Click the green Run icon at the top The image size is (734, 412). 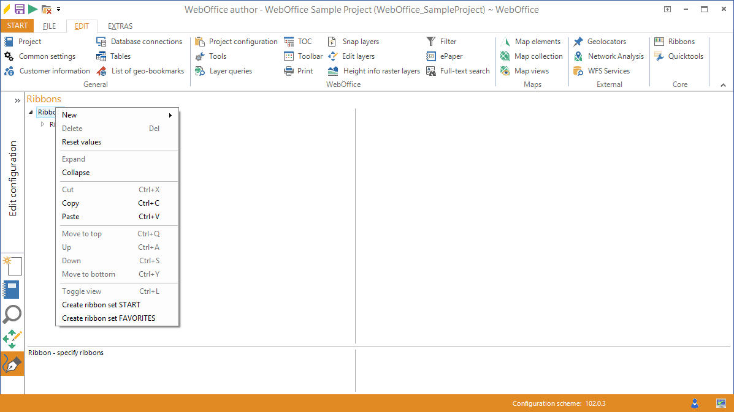(x=32, y=8)
